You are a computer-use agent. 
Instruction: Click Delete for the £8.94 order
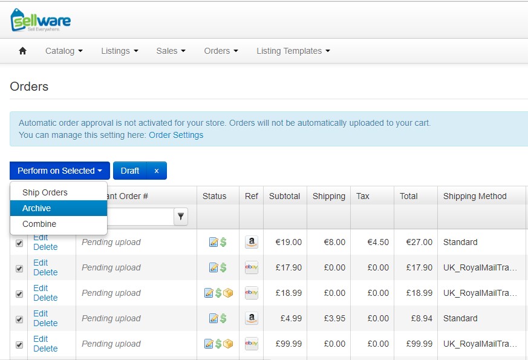pyautogui.click(x=45, y=323)
